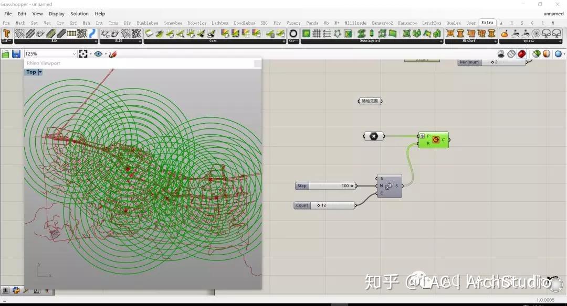
Task: Open the Top viewport label dropdown
Action: point(34,72)
